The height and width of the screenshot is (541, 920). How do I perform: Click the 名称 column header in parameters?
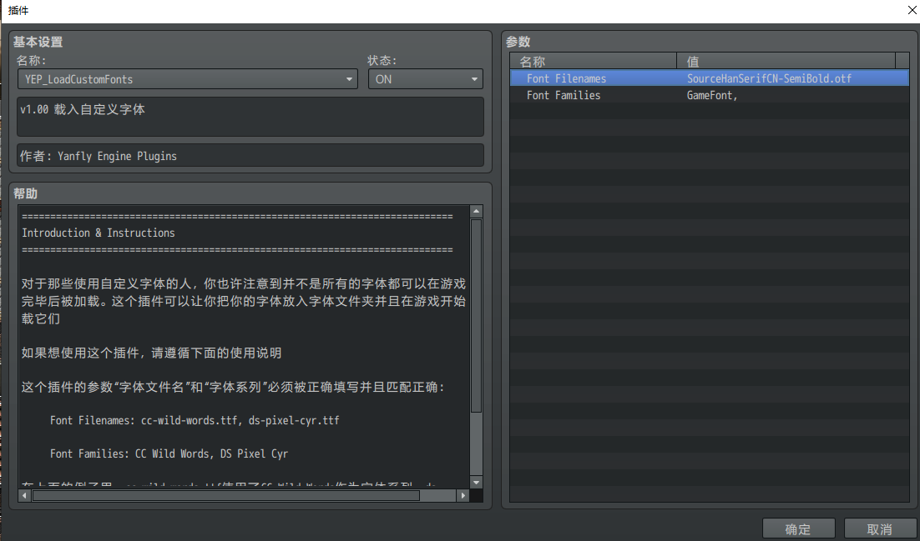(x=594, y=61)
